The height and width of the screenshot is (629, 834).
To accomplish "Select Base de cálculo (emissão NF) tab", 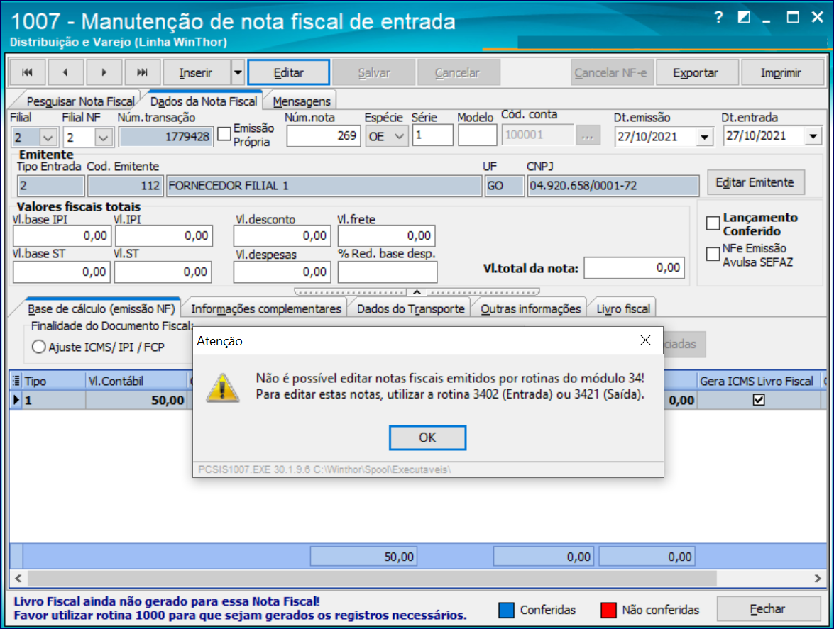I will (x=101, y=308).
